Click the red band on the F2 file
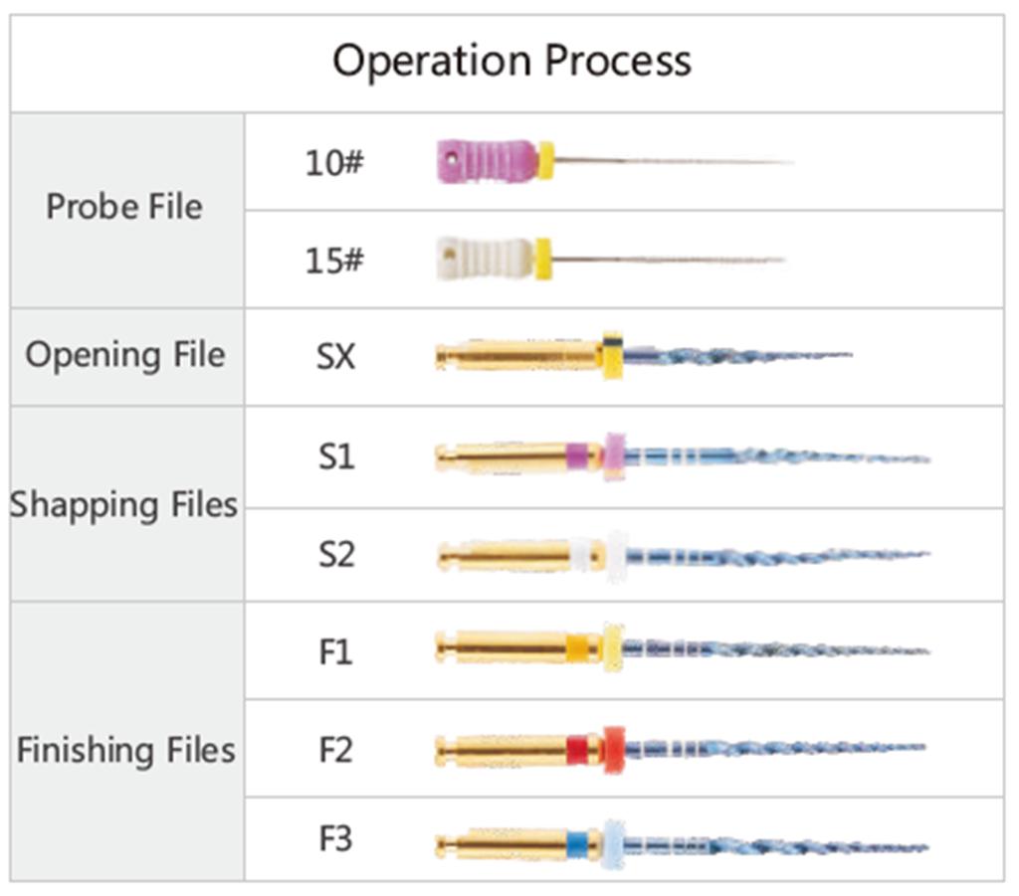 [576, 749]
